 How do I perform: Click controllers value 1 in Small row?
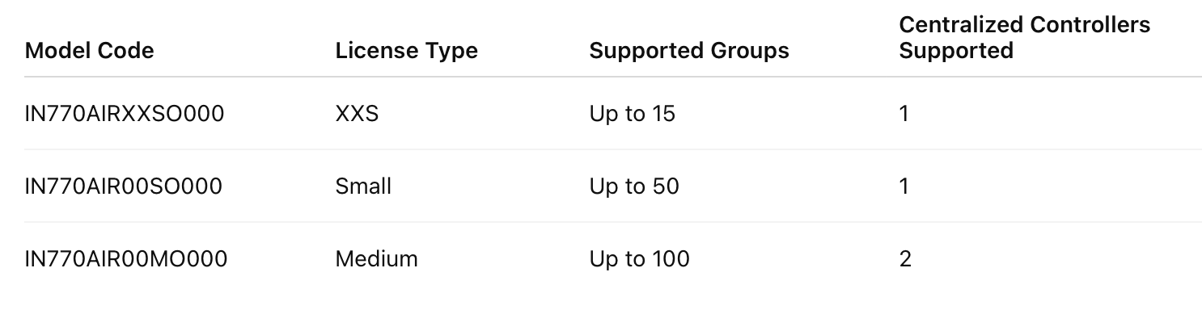click(x=904, y=186)
